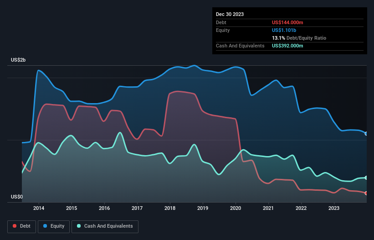The height and width of the screenshot is (240, 374).
Task: Click the teal Cash endpoint marker
Action: (x=366, y=177)
